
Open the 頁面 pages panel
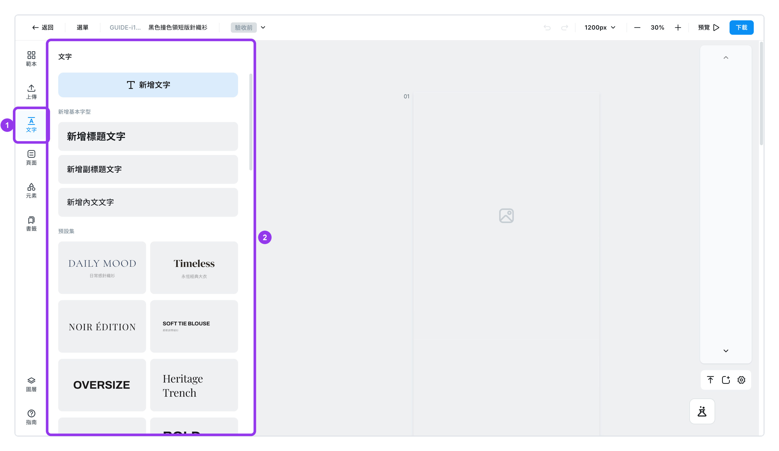click(31, 158)
